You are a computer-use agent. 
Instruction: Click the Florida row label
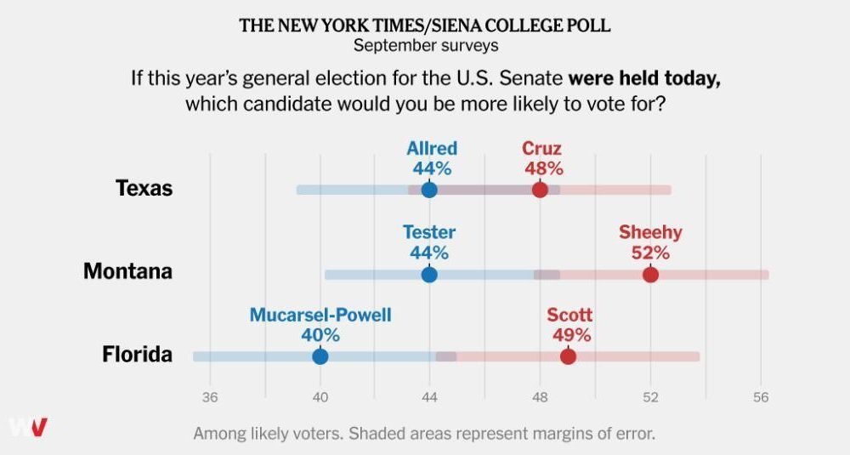pos(138,354)
